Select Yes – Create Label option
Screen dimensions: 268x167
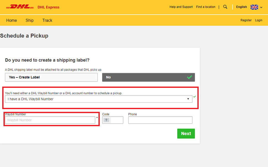tap(51, 77)
